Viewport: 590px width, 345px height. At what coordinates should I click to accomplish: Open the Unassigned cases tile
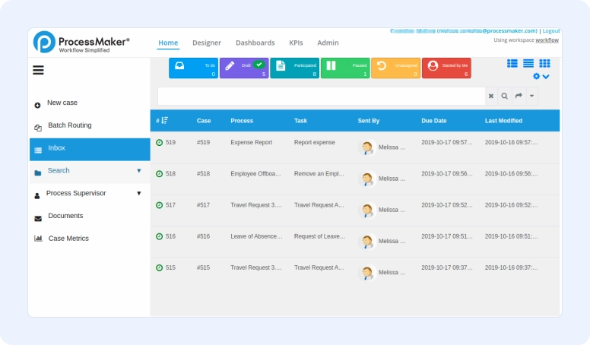pos(395,68)
